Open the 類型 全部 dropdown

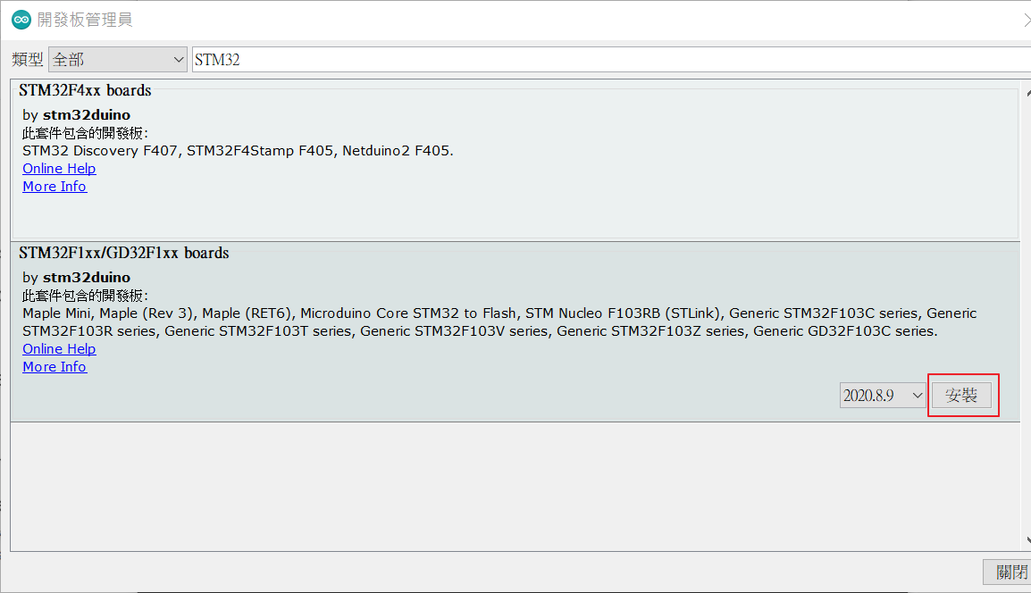click(x=118, y=60)
